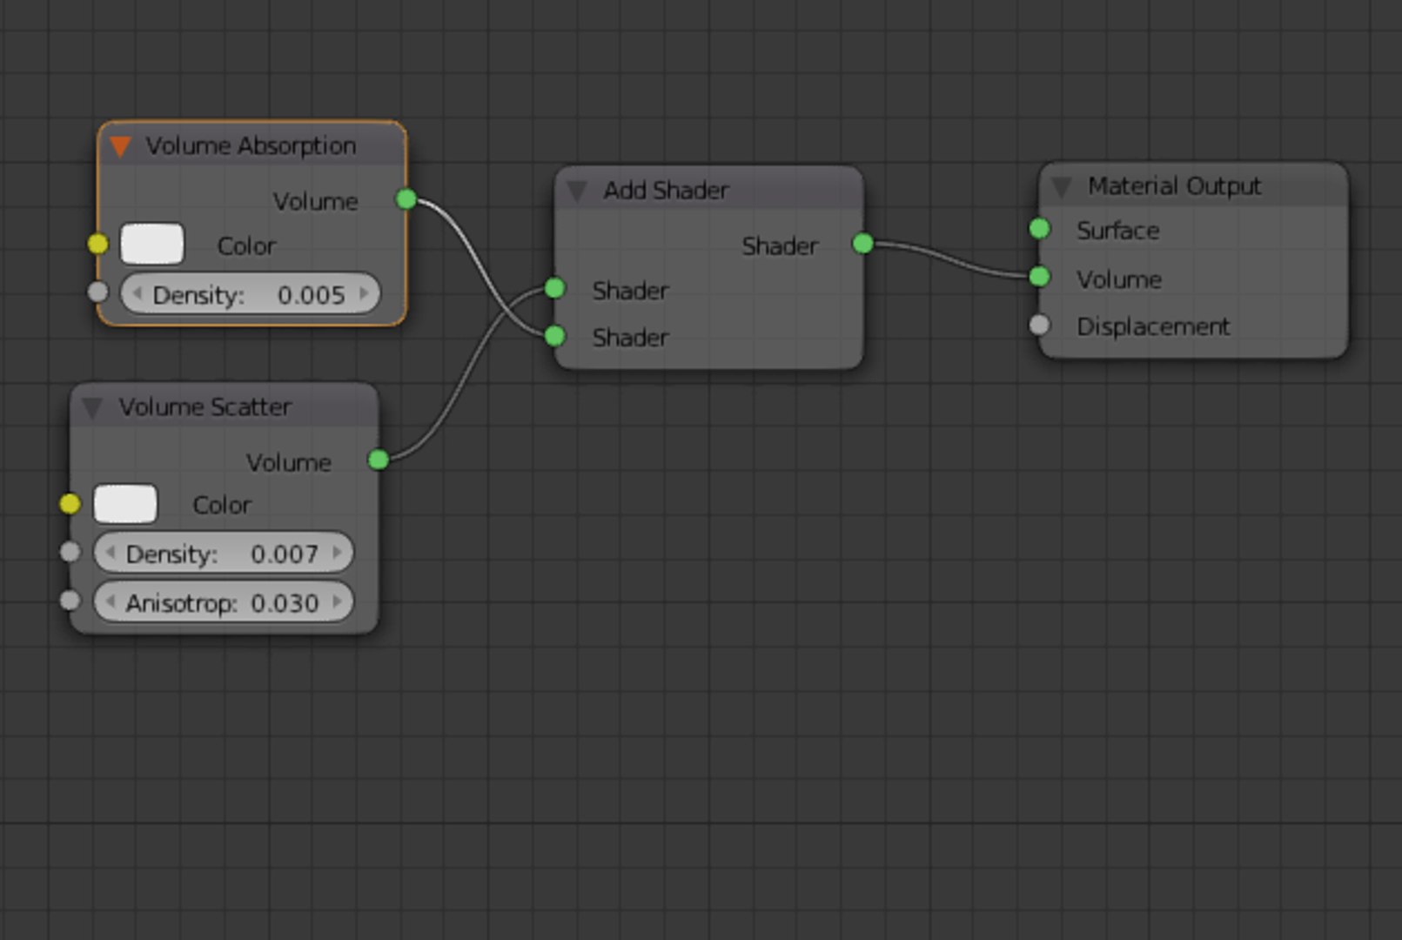Image resolution: width=1402 pixels, height=940 pixels.
Task: Click Volume Scatter Volume output socket
Action: [x=379, y=460]
